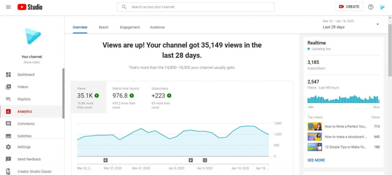Select the Subscribers metric card
The height and width of the screenshot is (175, 392).
click(162, 97)
